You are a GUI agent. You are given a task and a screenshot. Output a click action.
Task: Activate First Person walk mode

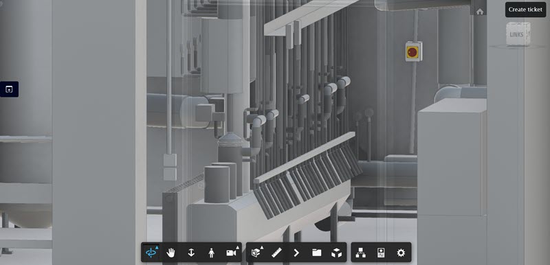pos(211,253)
